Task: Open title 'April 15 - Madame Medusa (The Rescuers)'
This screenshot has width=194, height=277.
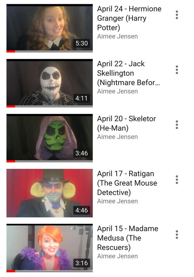Action: 127,238
